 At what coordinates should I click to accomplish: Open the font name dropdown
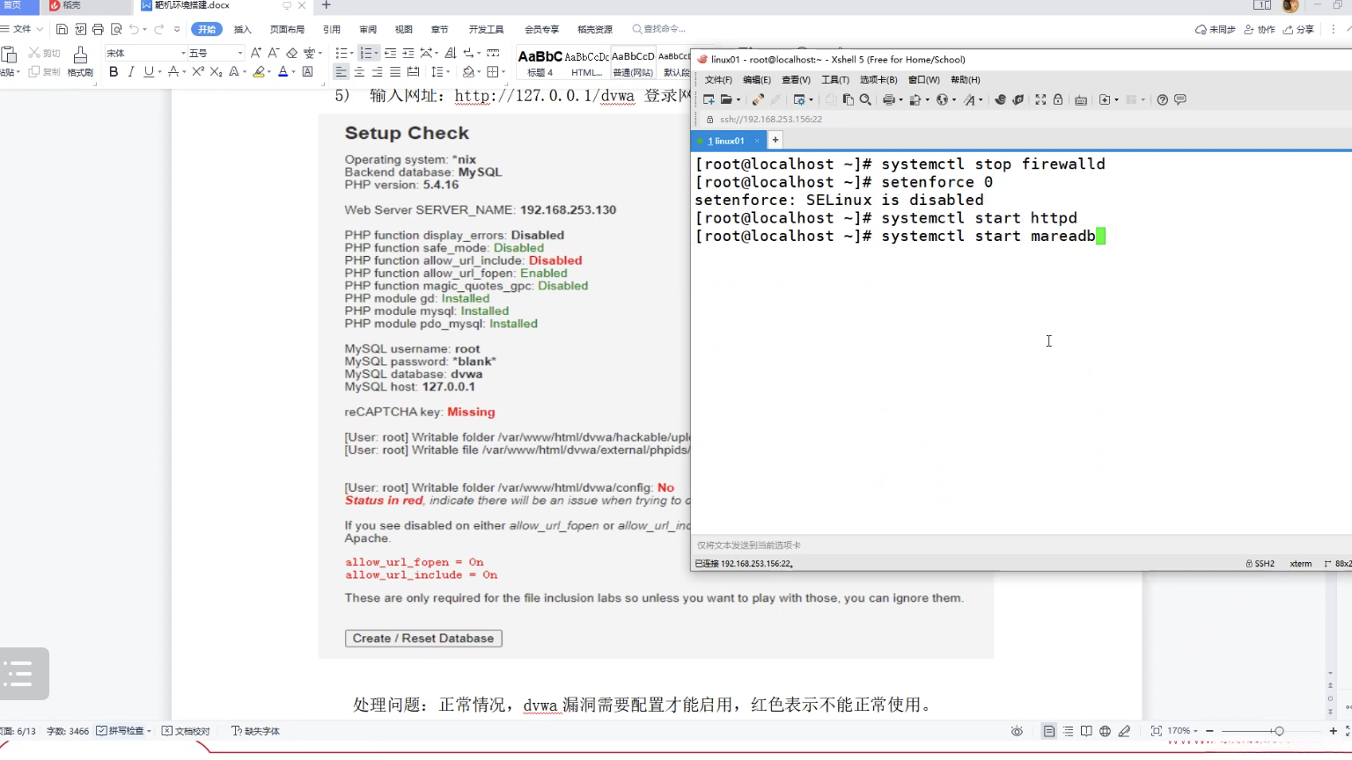183,53
